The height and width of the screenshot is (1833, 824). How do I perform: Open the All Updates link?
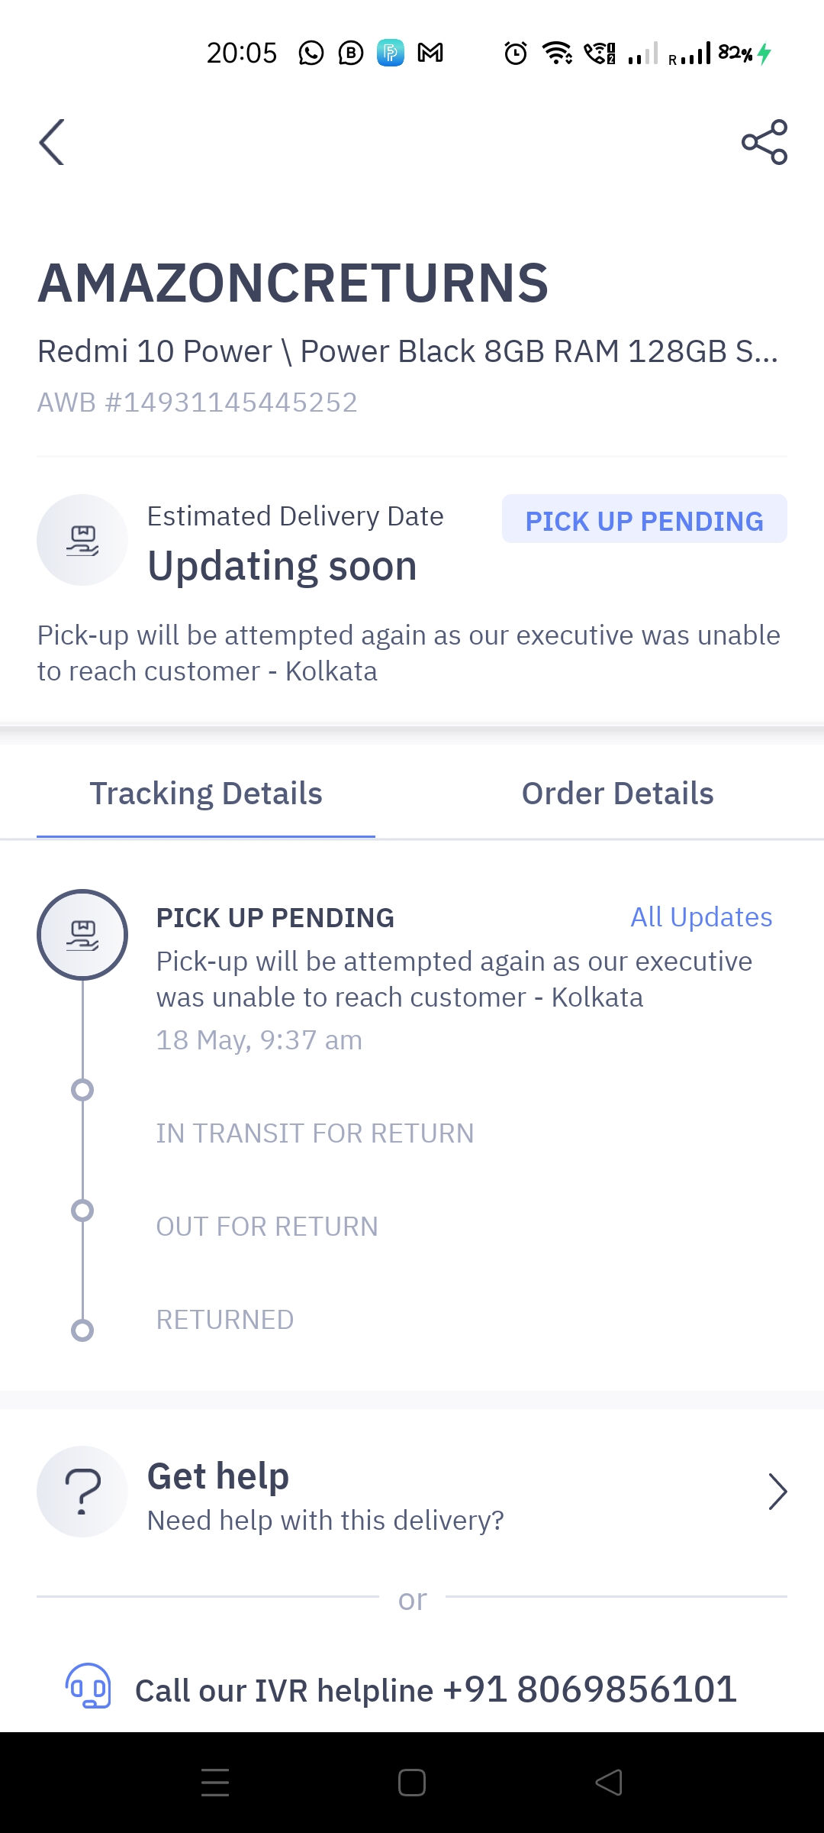click(701, 917)
